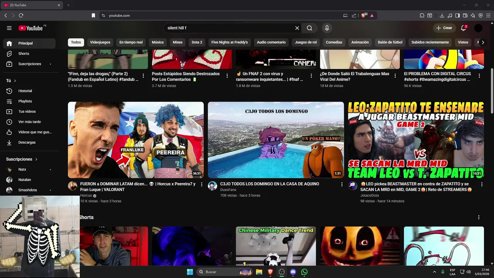Open Leo AI sparkle icon
The width and height of the screenshot is (494, 278).
click(x=473, y=15)
